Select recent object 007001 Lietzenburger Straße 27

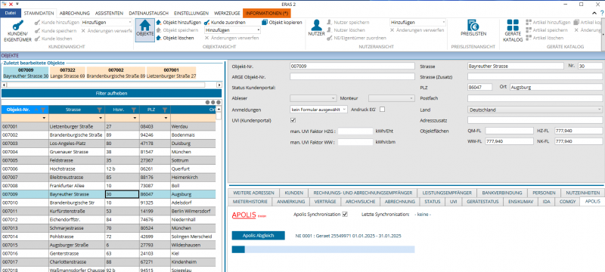(172, 73)
